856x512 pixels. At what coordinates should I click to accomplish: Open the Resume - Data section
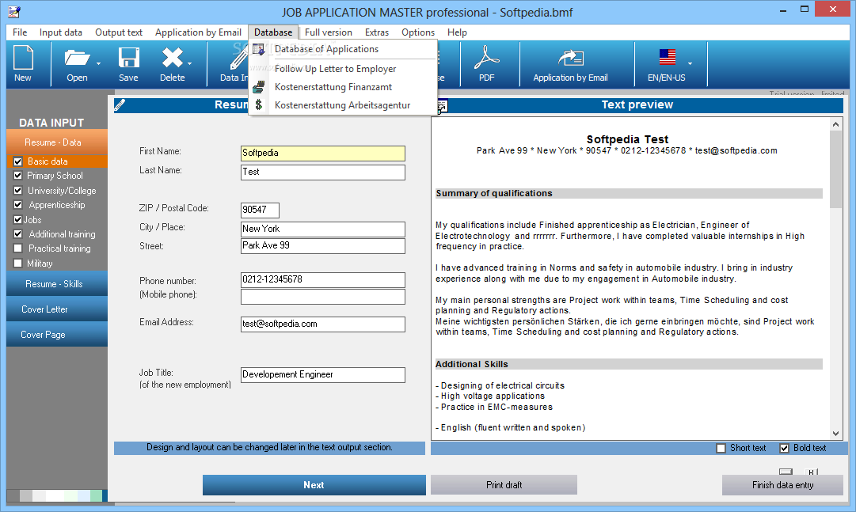(57, 142)
